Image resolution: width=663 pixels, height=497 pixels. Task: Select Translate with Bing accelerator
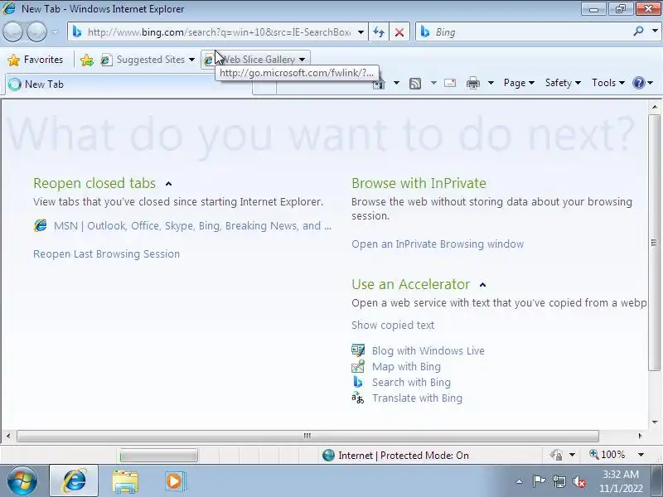418,398
